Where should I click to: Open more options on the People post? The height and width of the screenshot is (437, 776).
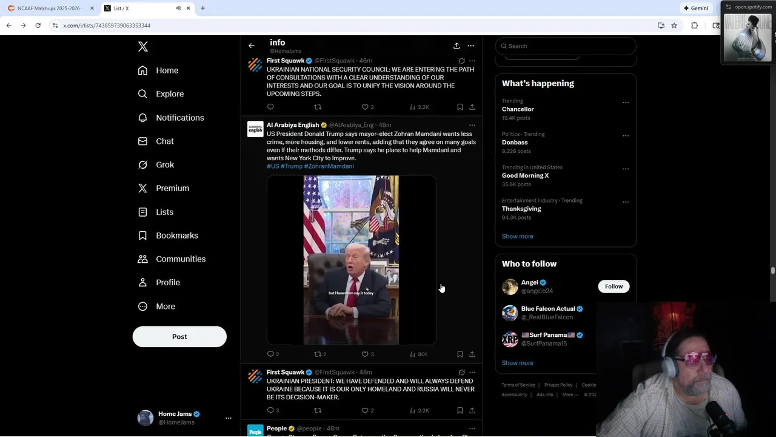point(472,429)
